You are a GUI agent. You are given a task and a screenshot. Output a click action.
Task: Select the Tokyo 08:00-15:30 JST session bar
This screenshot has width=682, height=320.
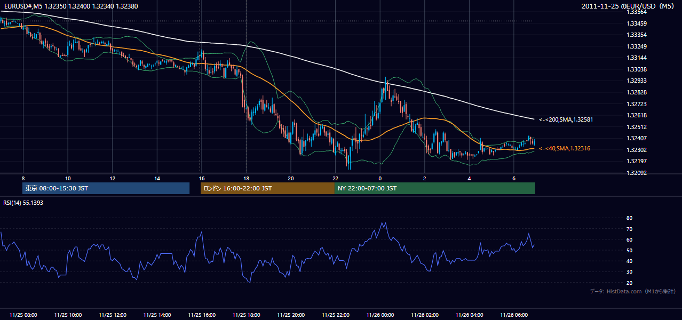106,188
